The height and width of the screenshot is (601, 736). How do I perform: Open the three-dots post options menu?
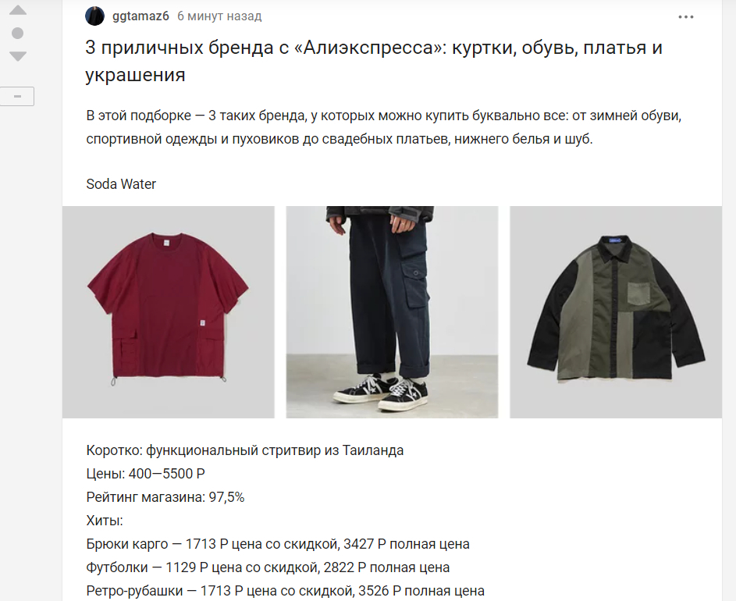coord(686,17)
